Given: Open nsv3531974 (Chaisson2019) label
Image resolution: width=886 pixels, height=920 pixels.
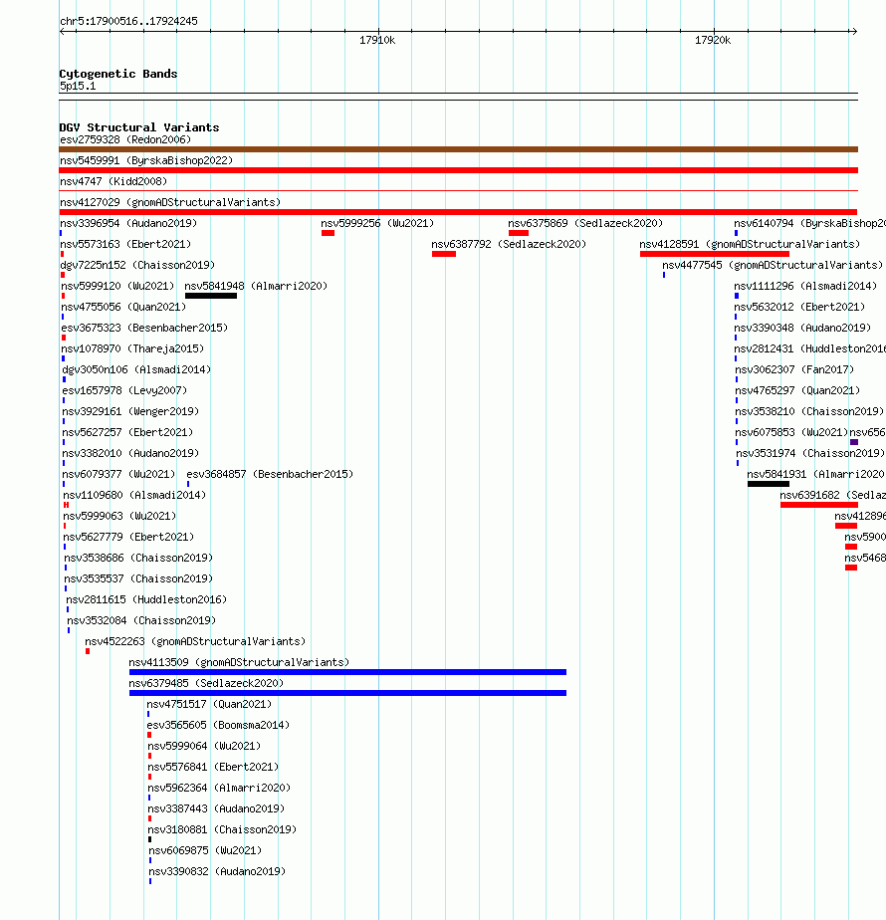Looking at the screenshot, I should point(810,454).
